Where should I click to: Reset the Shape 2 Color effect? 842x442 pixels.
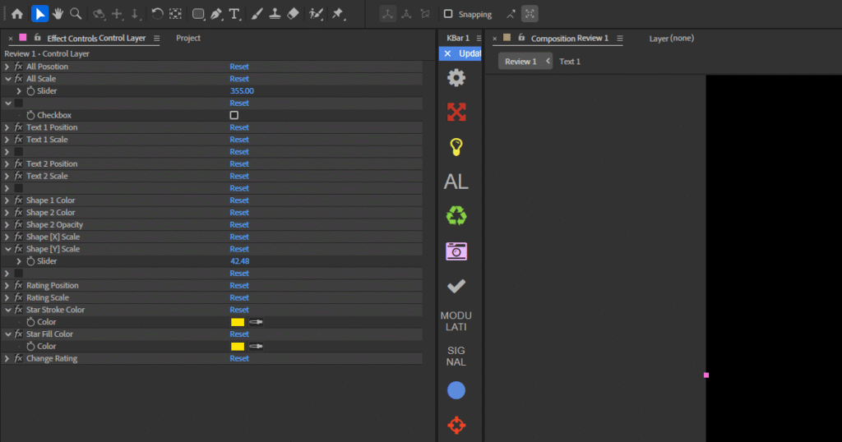239,213
